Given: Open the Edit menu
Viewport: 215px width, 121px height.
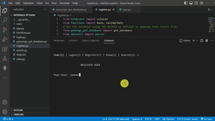Looking at the screenshot, I should (x=18, y=3).
